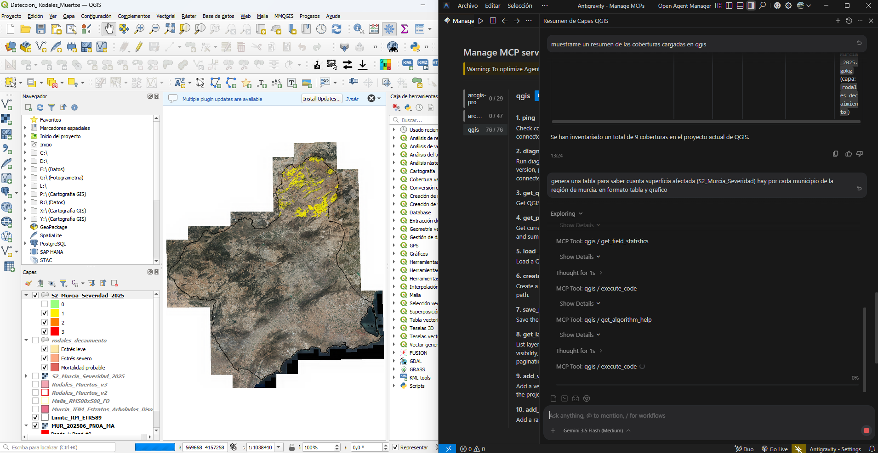Enable Rodales_Muertos_v3 layer
This screenshot has height=453, width=878.
pyautogui.click(x=35, y=384)
